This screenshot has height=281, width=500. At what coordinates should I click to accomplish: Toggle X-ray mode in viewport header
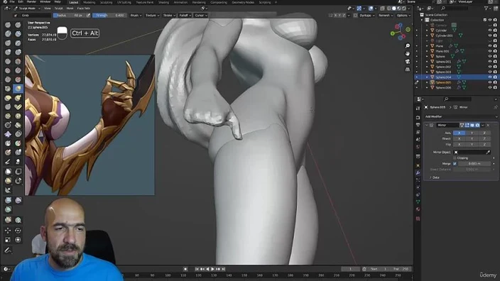(x=382, y=9)
